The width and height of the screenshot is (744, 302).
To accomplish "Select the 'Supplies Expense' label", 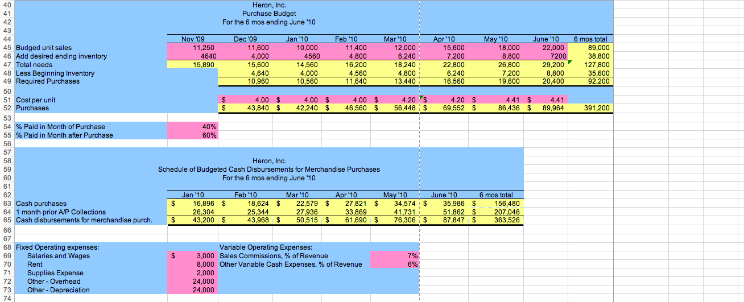I will tap(55, 273).
